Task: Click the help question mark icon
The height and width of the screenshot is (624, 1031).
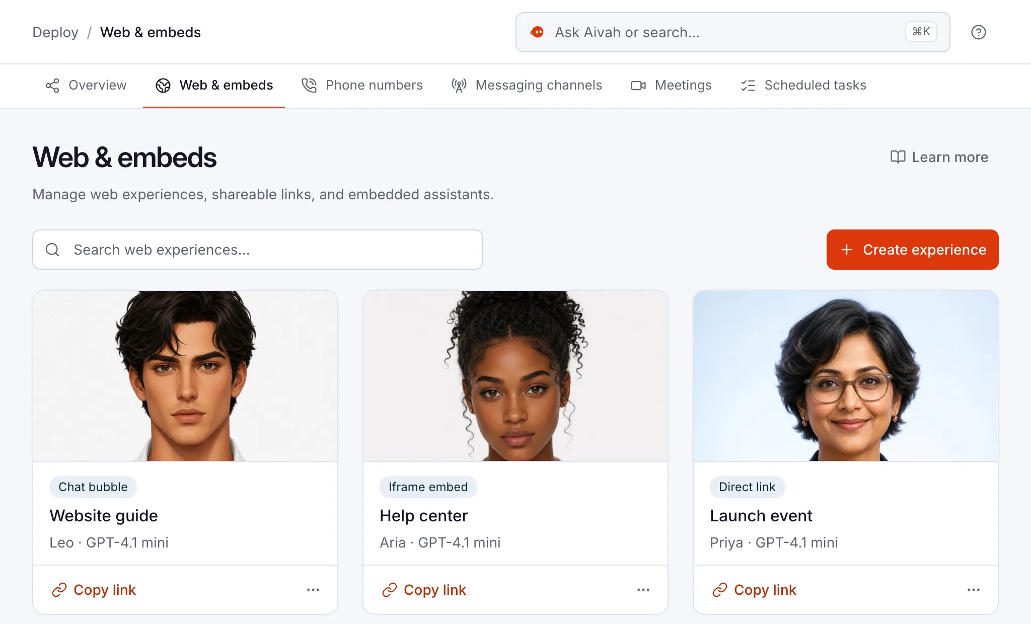Action: click(x=978, y=32)
